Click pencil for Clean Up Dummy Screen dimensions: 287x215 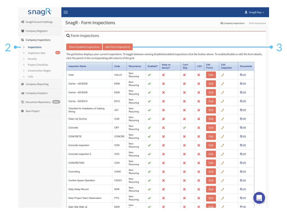pyautogui.click(x=223, y=119)
